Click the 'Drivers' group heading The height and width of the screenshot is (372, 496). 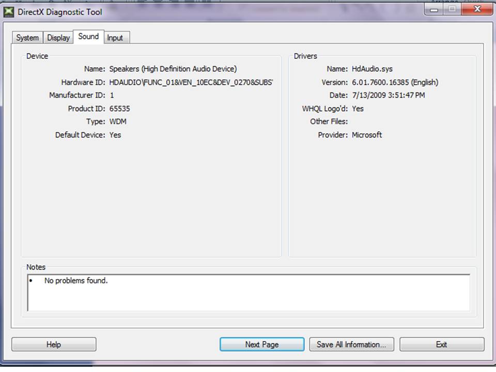point(305,56)
